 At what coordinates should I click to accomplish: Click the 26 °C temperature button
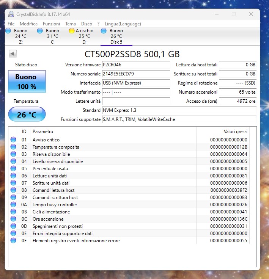click(x=27, y=114)
